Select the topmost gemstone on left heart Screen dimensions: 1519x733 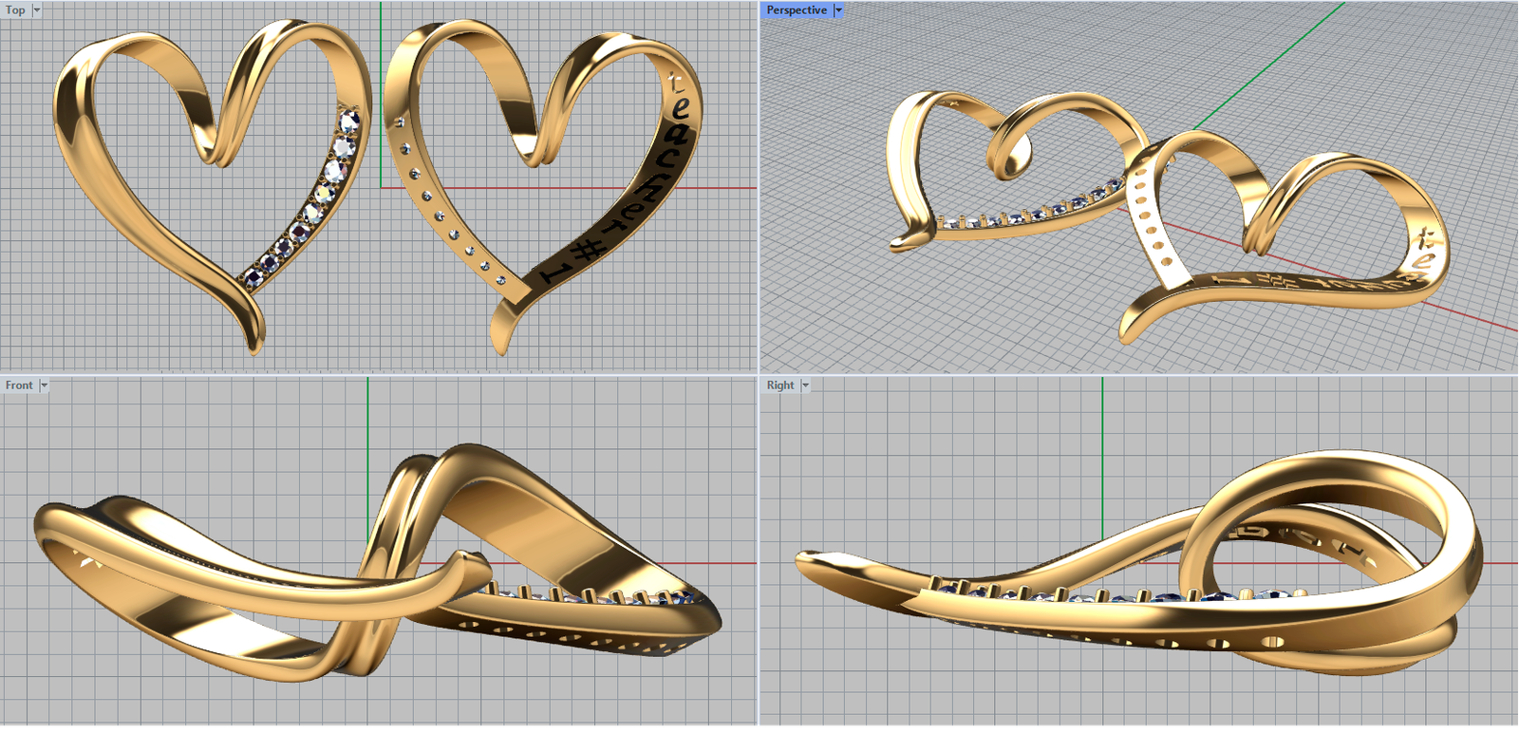[x=349, y=122]
